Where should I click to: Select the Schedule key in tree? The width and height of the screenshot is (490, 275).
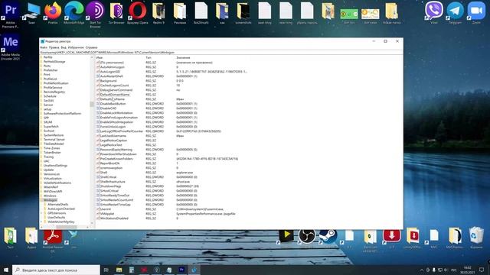point(50,96)
